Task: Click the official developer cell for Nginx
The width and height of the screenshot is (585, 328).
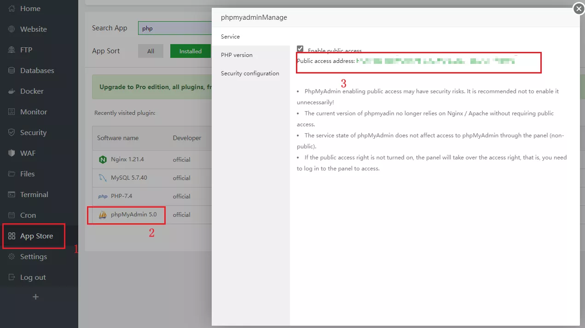Action: point(182,160)
